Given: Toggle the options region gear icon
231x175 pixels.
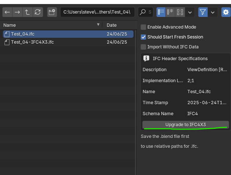Looking at the screenshot, I should [x=226, y=12].
